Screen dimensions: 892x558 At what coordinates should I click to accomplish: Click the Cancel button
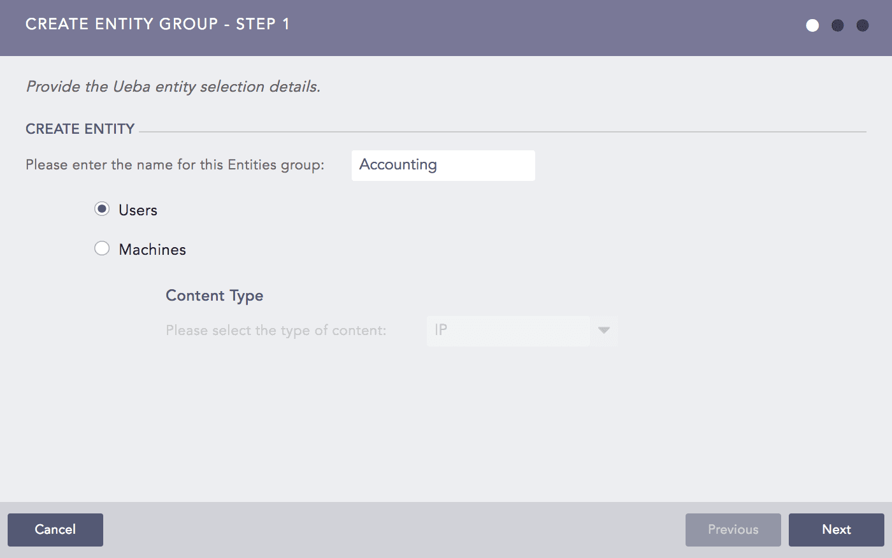[55, 529]
